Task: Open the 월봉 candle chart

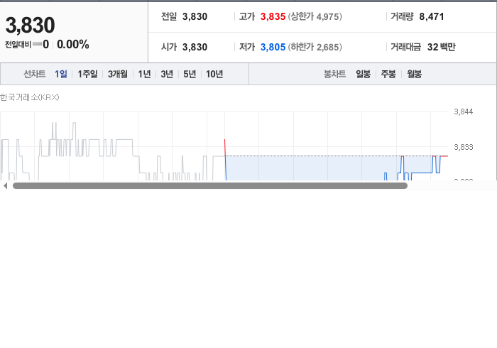Action: point(414,74)
